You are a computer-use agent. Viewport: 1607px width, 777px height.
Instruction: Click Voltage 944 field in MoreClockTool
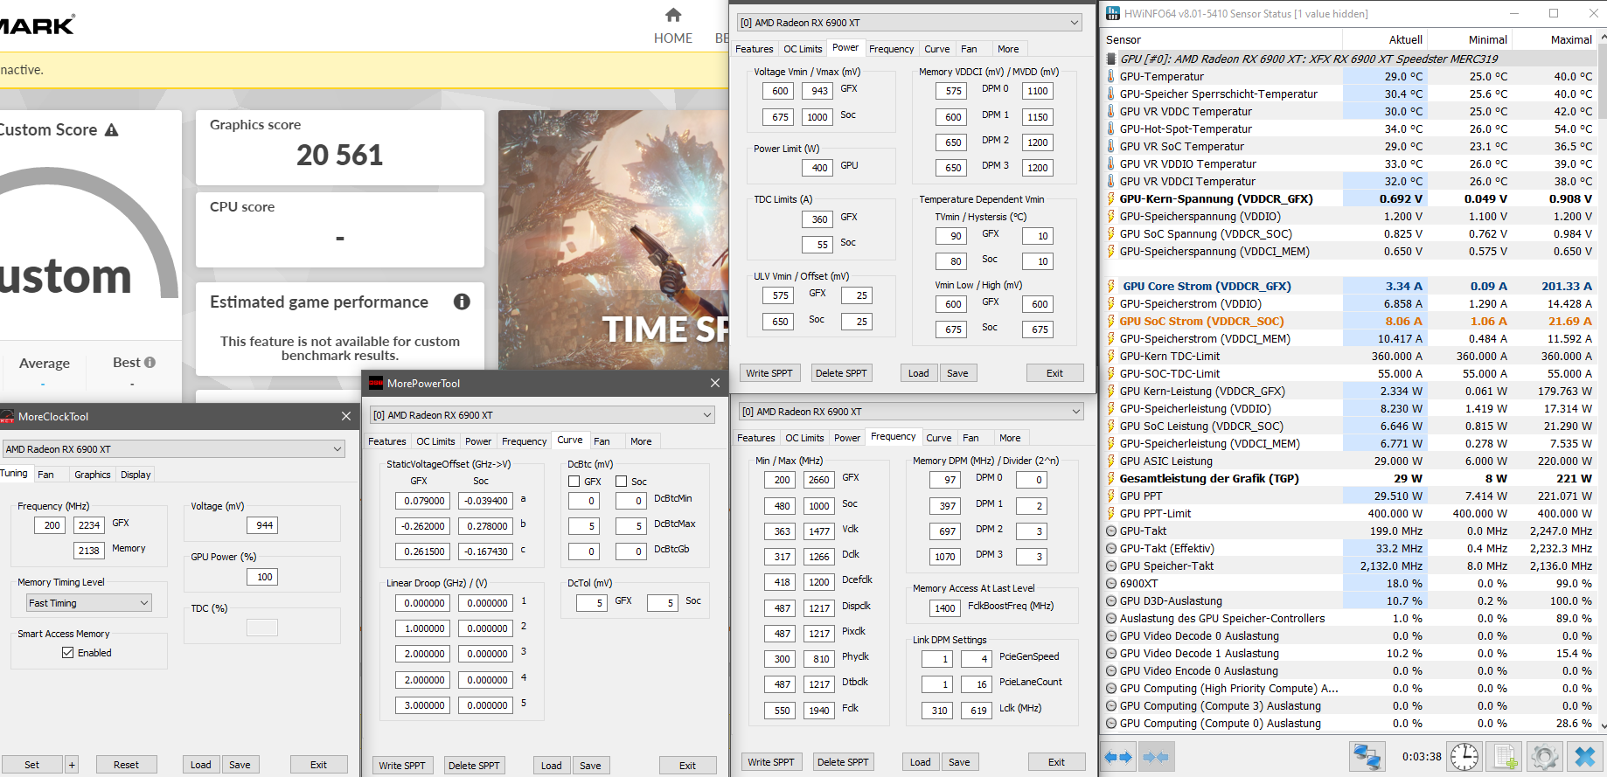[263, 525]
